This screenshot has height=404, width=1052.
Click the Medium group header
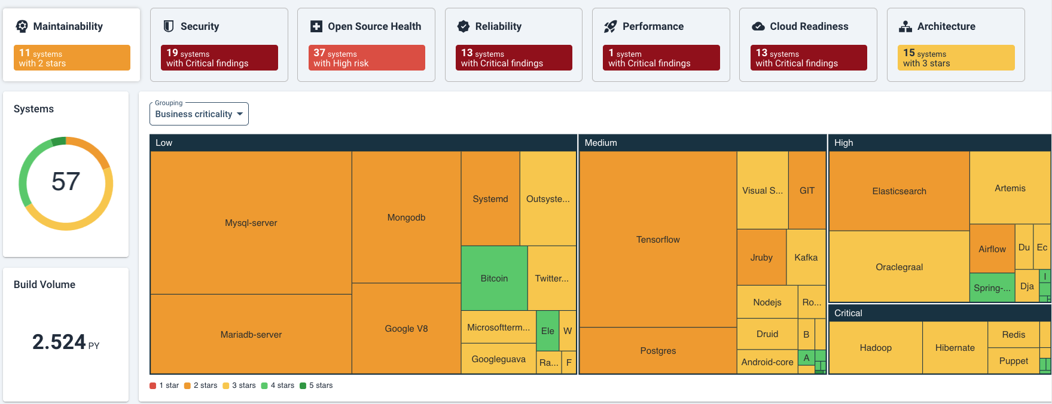[x=703, y=143]
